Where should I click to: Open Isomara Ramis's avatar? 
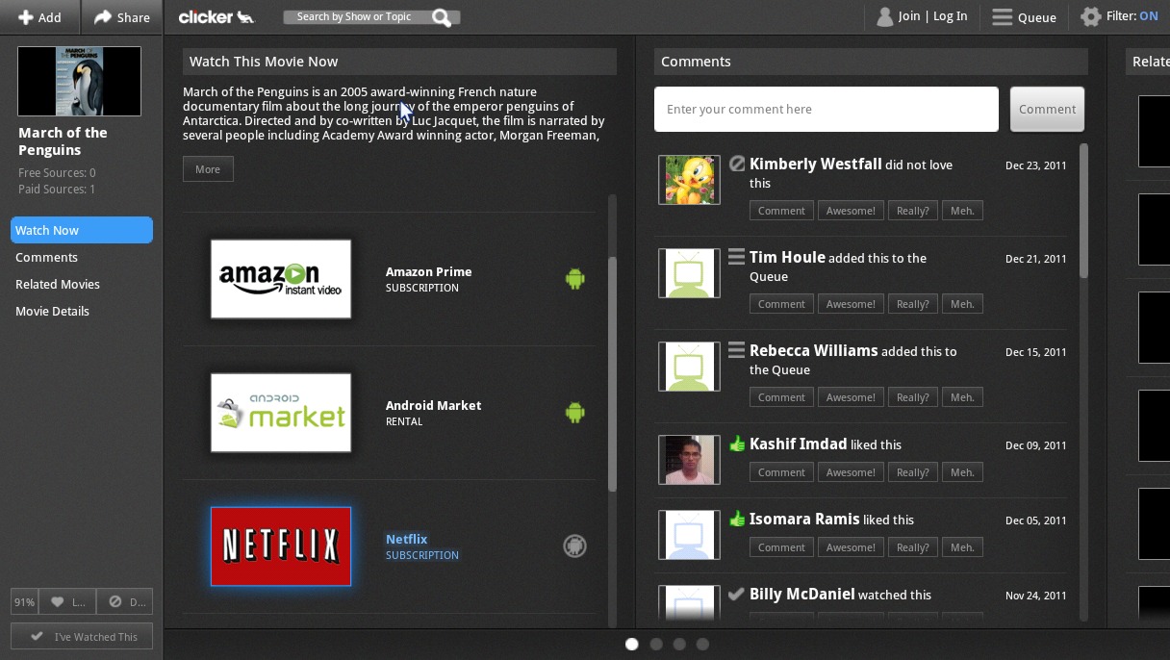click(x=689, y=535)
